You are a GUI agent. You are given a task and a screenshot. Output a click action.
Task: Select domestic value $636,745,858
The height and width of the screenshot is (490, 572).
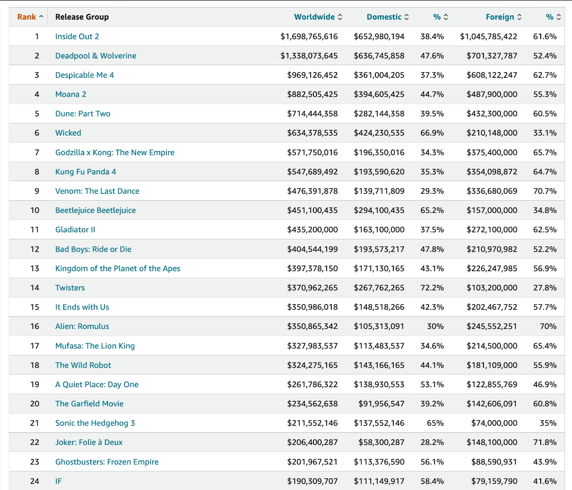pos(379,56)
